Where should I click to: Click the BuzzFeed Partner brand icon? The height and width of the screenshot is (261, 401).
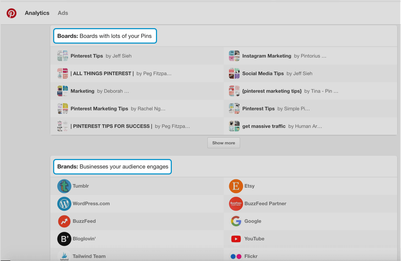[x=236, y=204]
